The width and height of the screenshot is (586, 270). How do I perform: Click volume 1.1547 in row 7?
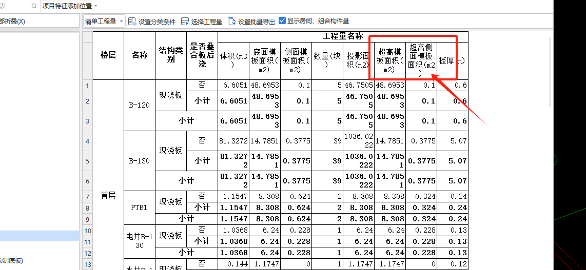(x=233, y=197)
